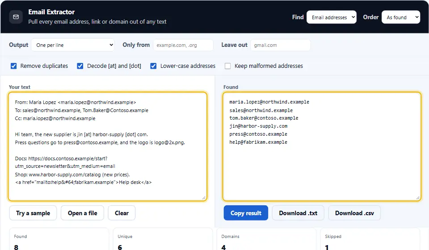The height and width of the screenshot is (250, 429).
Task: Click the Your text label
Action: click(19, 87)
